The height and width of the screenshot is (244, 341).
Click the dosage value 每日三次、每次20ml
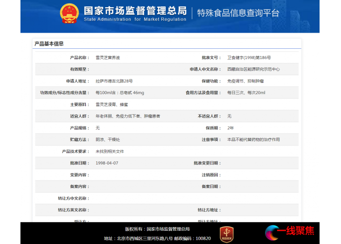[x=246, y=93]
